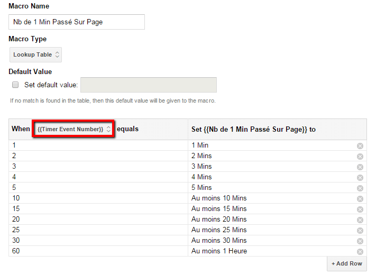
Task: Delete the 'Au moins 1 Heure' row
Action: pyautogui.click(x=360, y=251)
